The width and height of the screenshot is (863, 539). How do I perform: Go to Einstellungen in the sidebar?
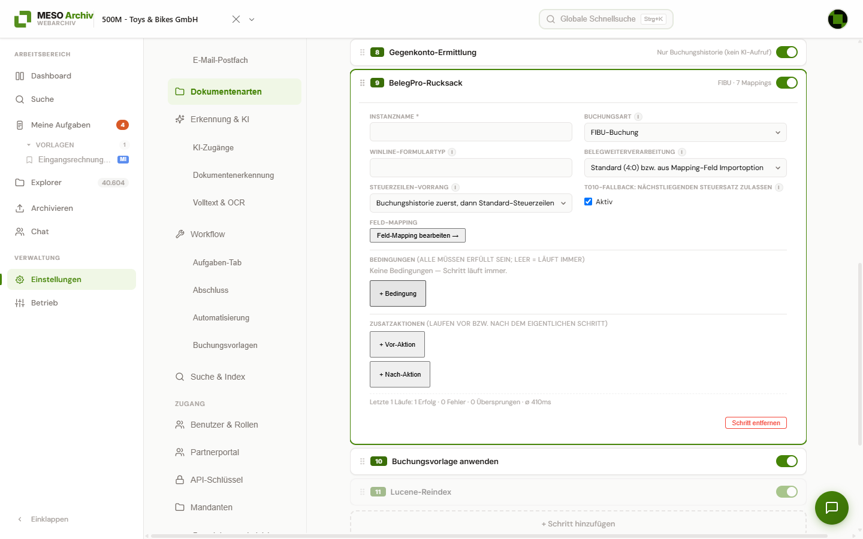[x=71, y=280]
